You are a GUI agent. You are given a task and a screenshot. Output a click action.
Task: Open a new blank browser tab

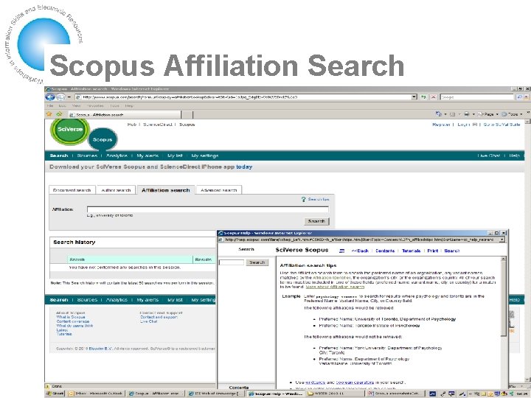(x=187, y=115)
